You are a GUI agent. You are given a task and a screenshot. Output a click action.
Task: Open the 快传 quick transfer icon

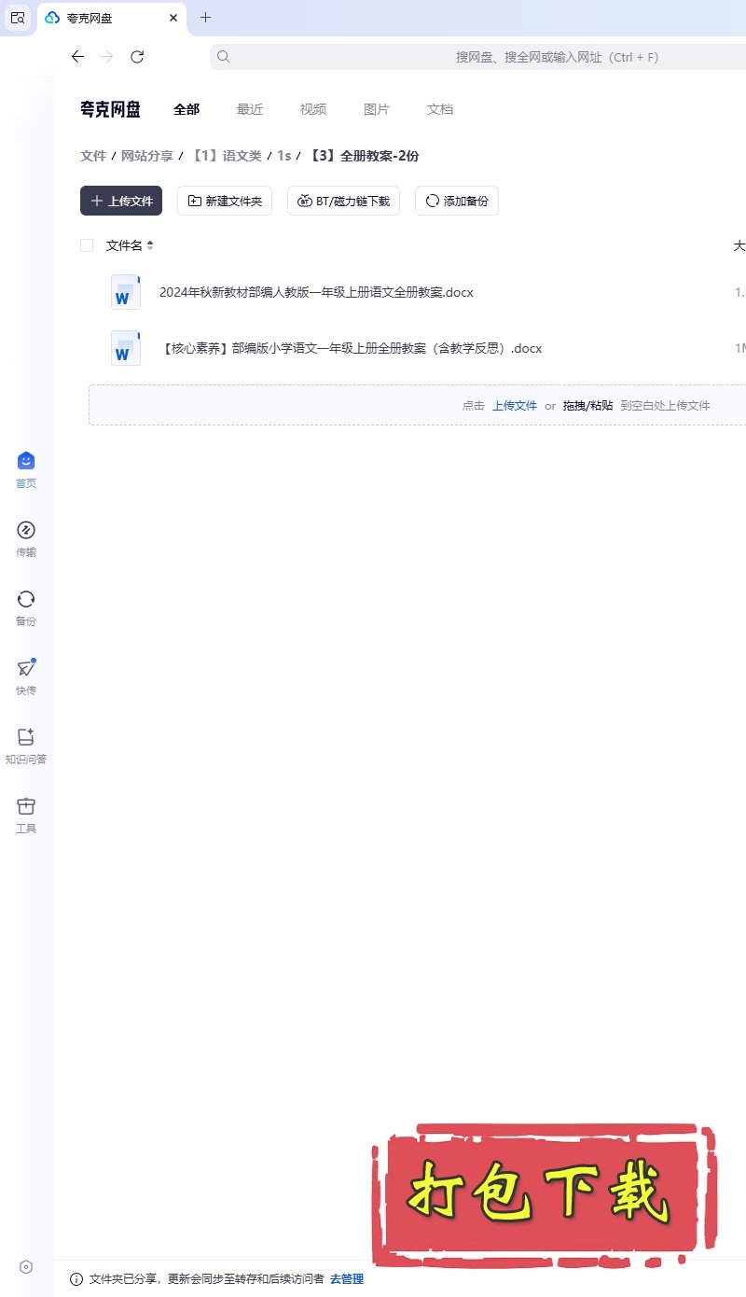(26, 668)
